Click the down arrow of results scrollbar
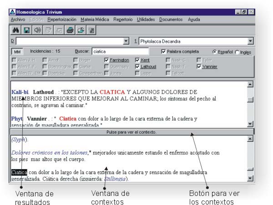This screenshot has width=273, height=205. 250,124
